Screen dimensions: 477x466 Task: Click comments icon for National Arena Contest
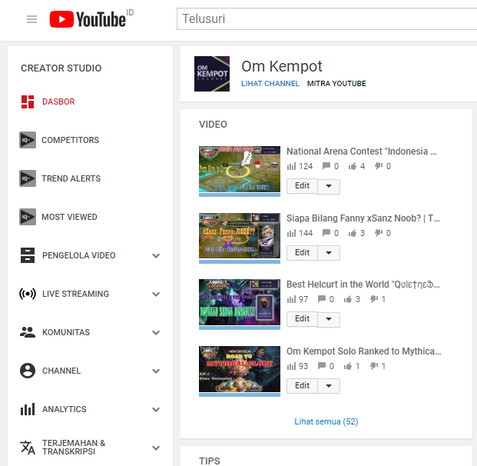[x=326, y=166]
